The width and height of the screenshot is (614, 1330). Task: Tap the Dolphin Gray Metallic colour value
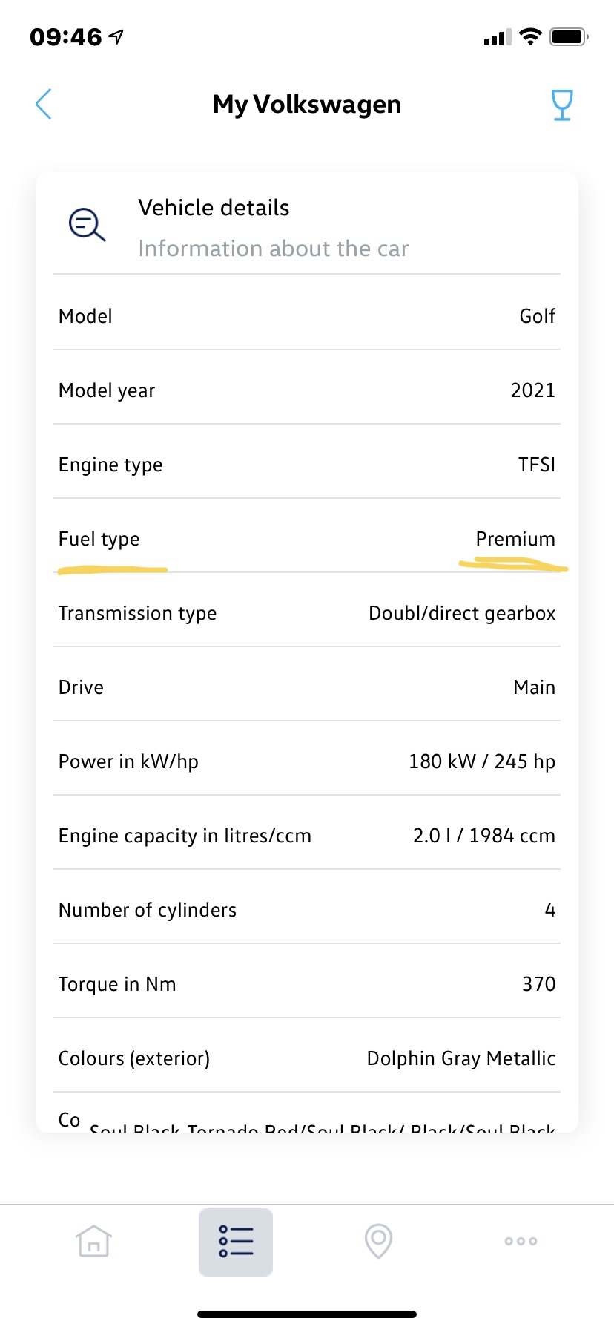(x=460, y=1058)
